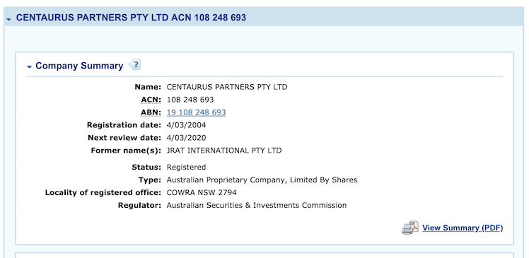529x258 pixels.
Task: Open the ABN 19 108 248 693 link
Action: (x=196, y=112)
